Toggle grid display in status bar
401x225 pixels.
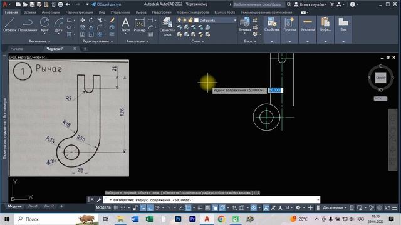pyautogui.click(x=116, y=208)
